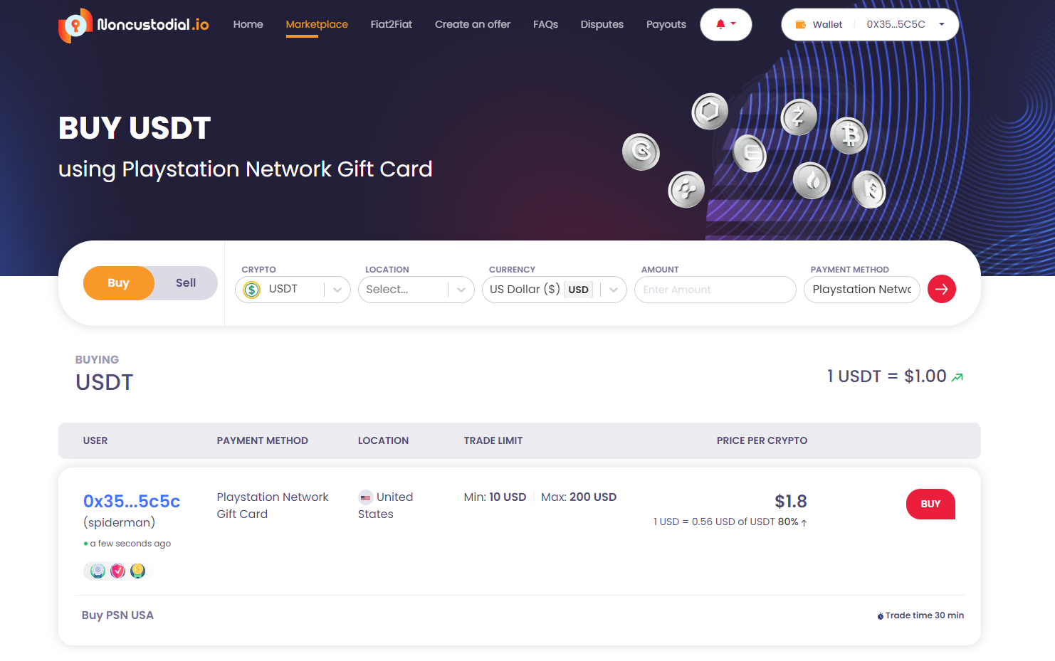Click the Payment Method column header

coord(263,441)
